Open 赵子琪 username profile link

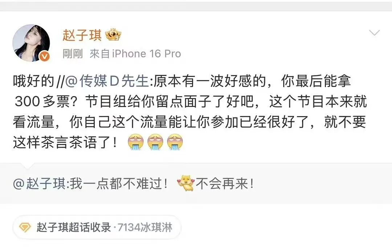coord(82,35)
